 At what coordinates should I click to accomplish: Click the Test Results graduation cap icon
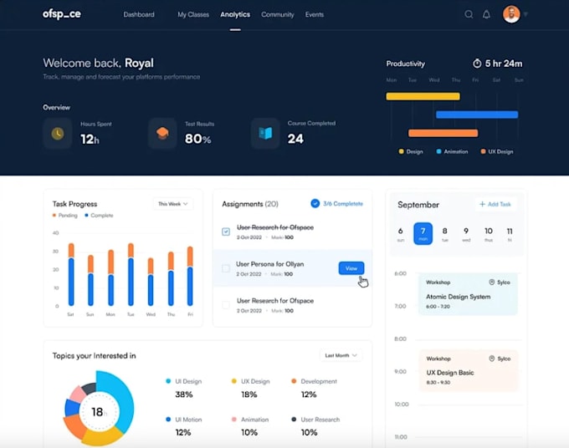coord(162,134)
